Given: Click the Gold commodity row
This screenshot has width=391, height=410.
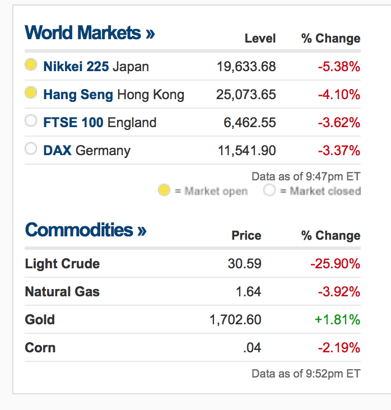Looking at the screenshot, I should 40,320.
